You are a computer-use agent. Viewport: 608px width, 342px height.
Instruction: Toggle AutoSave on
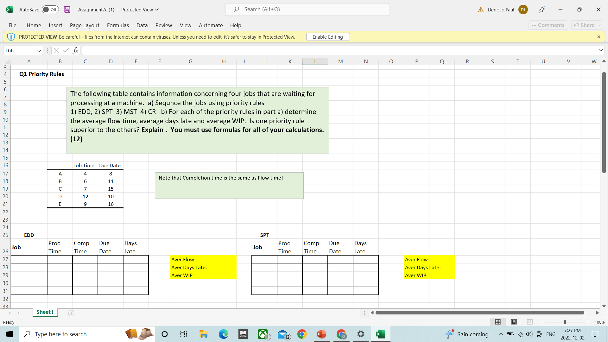(x=50, y=9)
